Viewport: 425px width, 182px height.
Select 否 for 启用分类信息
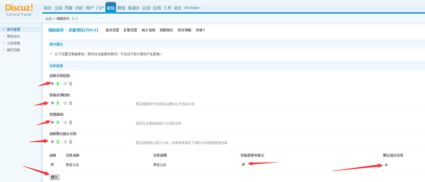pyautogui.click(x=65, y=83)
